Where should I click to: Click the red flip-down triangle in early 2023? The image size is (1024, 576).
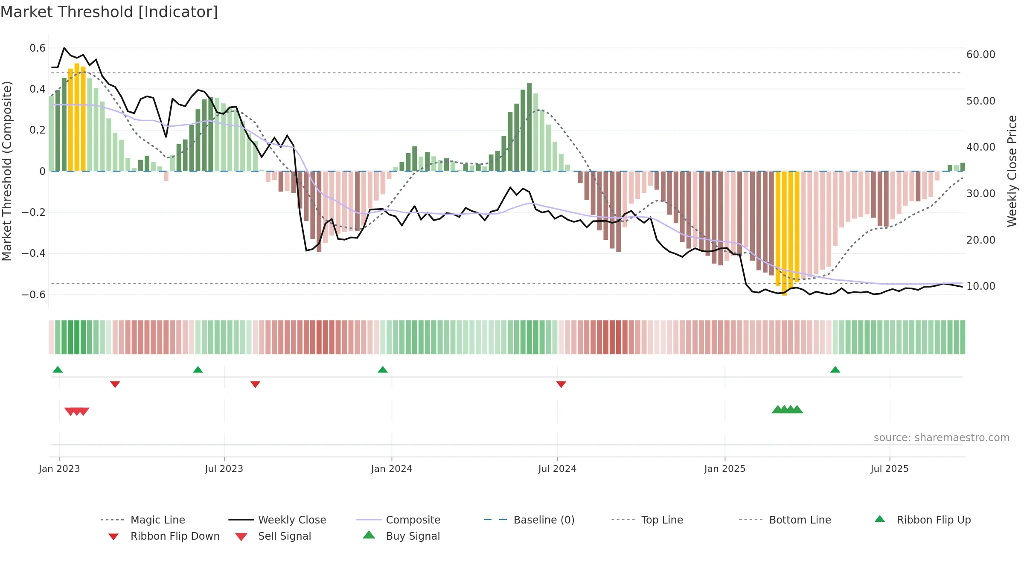coord(115,384)
